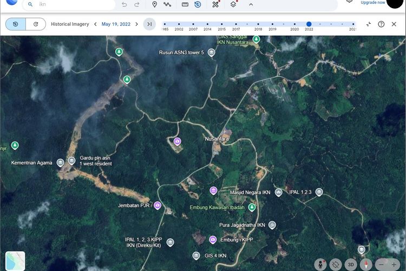The width and height of the screenshot is (406, 271).
Task: Open the May 19, 2022 date picker
Action: coord(116,24)
